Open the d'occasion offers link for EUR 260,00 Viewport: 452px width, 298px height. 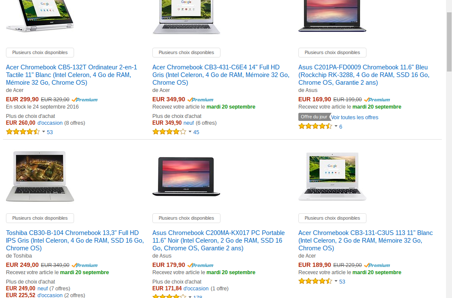(50, 123)
